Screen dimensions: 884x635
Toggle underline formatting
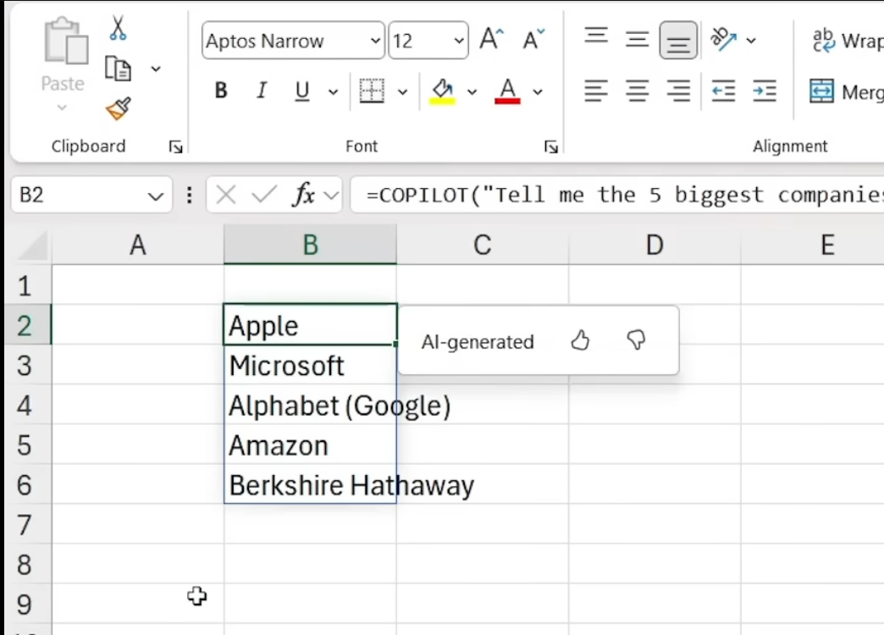tap(302, 91)
